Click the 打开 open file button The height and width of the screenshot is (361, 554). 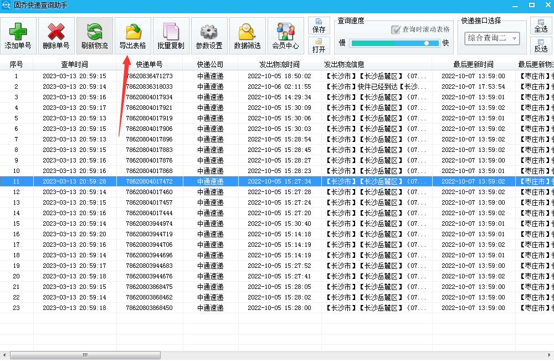click(x=319, y=45)
